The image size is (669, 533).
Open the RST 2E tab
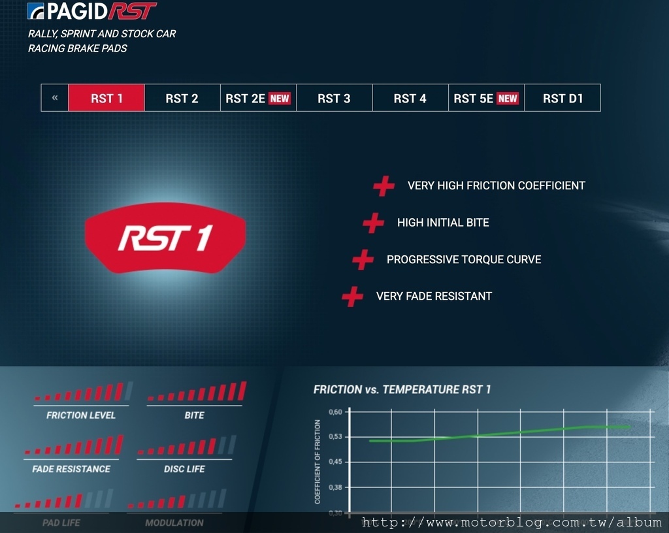pos(258,98)
